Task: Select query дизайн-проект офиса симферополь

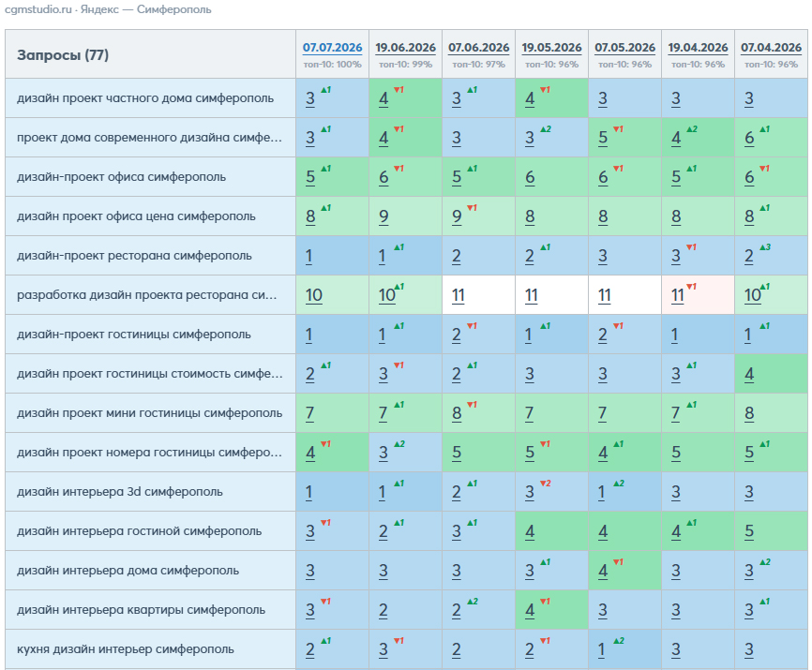Action: point(121,177)
